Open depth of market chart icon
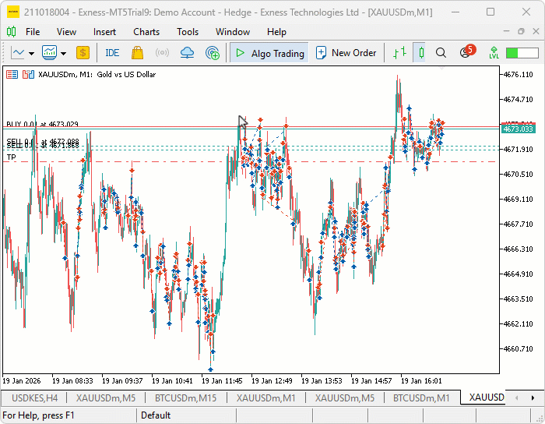 29,75
